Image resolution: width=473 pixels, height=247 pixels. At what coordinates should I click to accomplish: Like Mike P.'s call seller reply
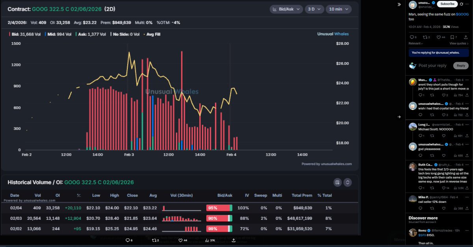coord(444,208)
